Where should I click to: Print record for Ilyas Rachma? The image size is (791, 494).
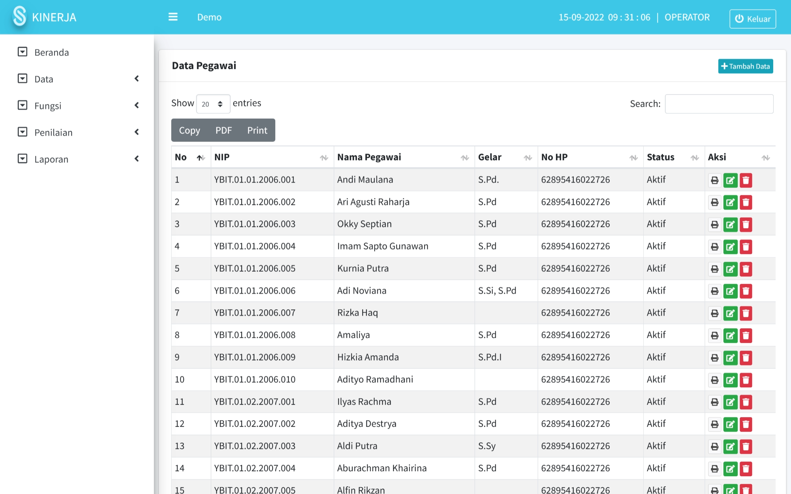pyautogui.click(x=714, y=402)
